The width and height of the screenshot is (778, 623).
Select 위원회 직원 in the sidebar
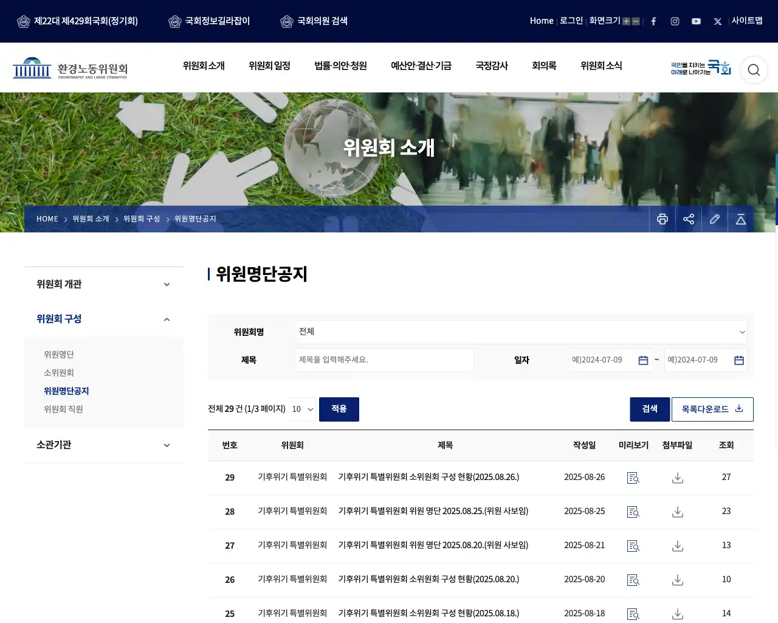pyautogui.click(x=63, y=409)
